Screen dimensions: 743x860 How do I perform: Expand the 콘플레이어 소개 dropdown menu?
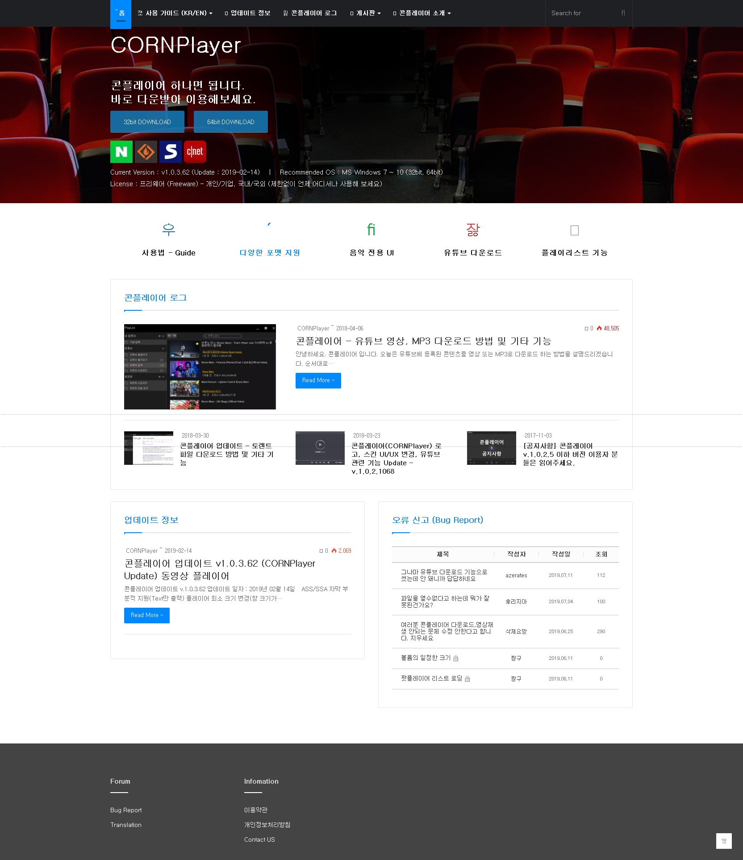(422, 13)
